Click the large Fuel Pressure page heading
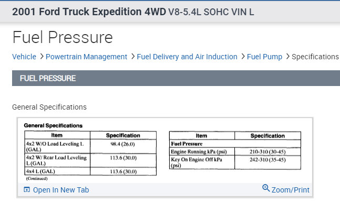This screenshot has width=340, height=214. [63, 37]
